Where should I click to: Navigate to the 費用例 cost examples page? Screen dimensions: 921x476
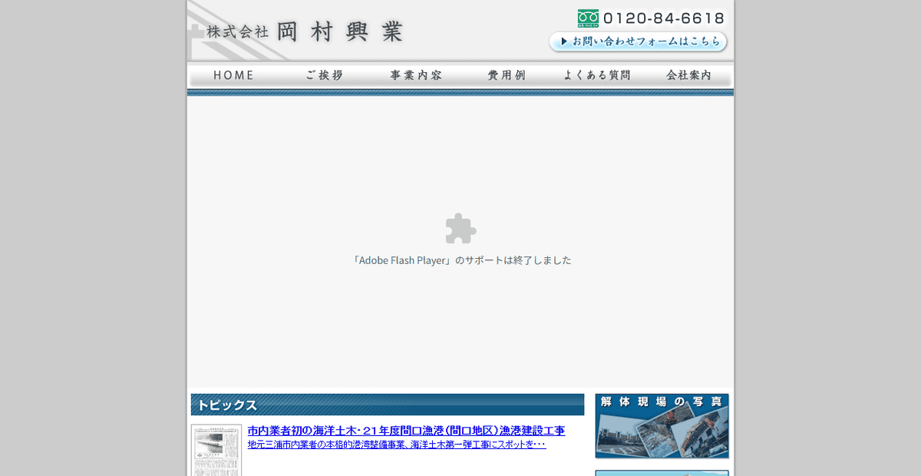coord(507,74)
